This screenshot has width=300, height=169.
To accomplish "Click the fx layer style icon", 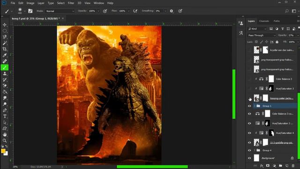I will click(262, 166).
